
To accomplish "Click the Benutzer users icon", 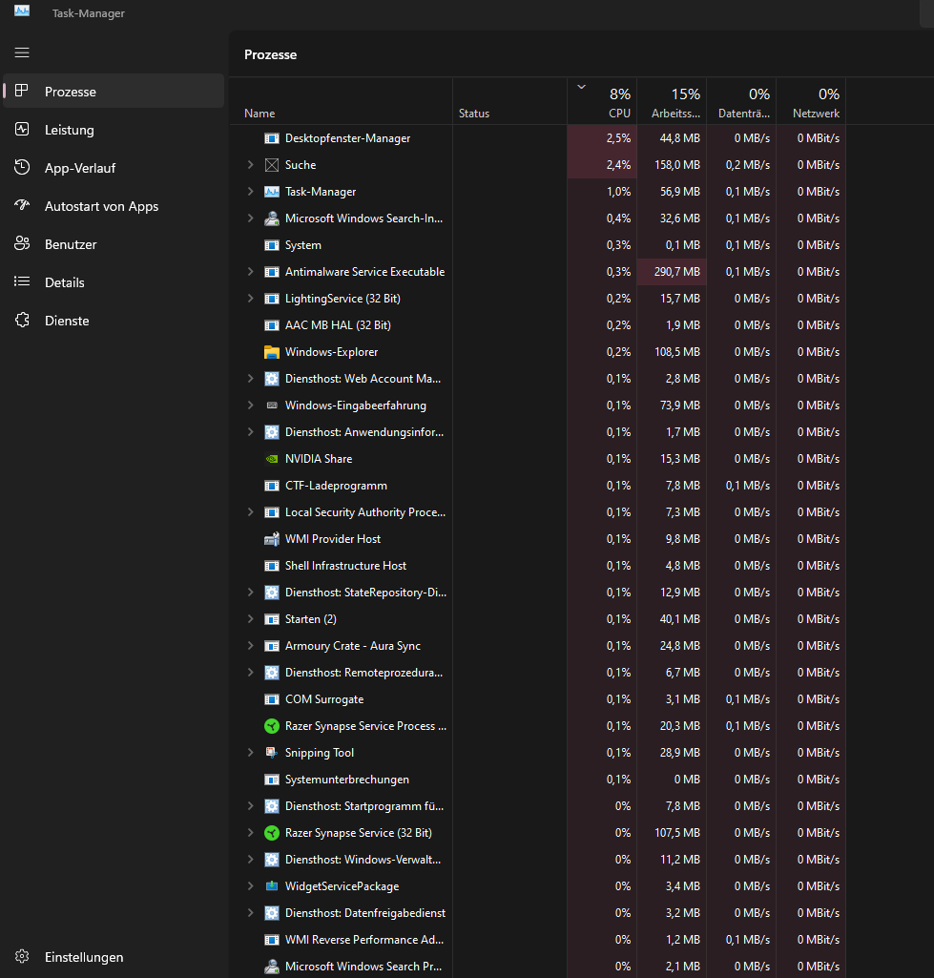I will pyautogui.click(x=22, y=243).
